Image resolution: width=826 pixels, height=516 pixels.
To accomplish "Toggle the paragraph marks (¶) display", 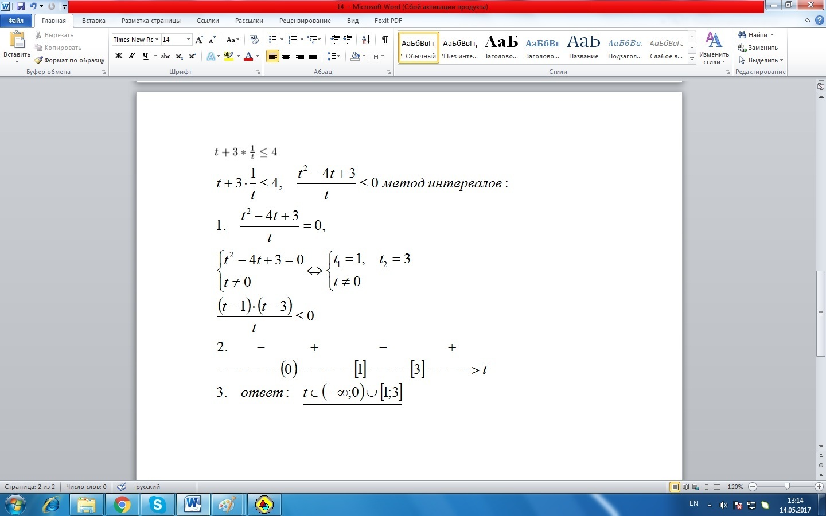I will pos(384,40).
